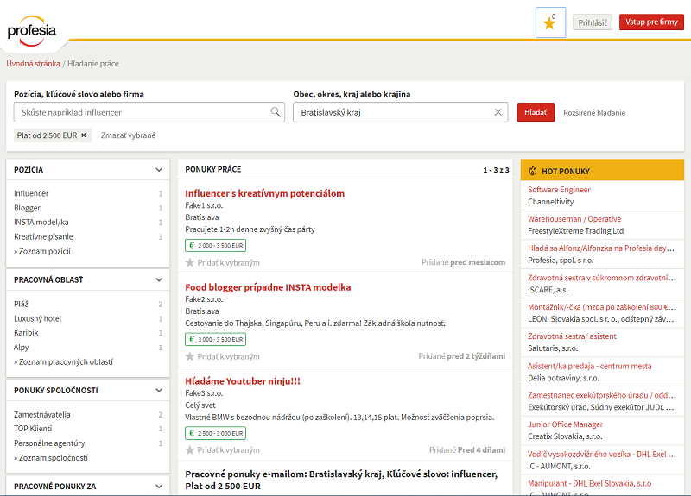
Task: Click the magnifier icon in keyword field
Action: [x=276, y=112]
